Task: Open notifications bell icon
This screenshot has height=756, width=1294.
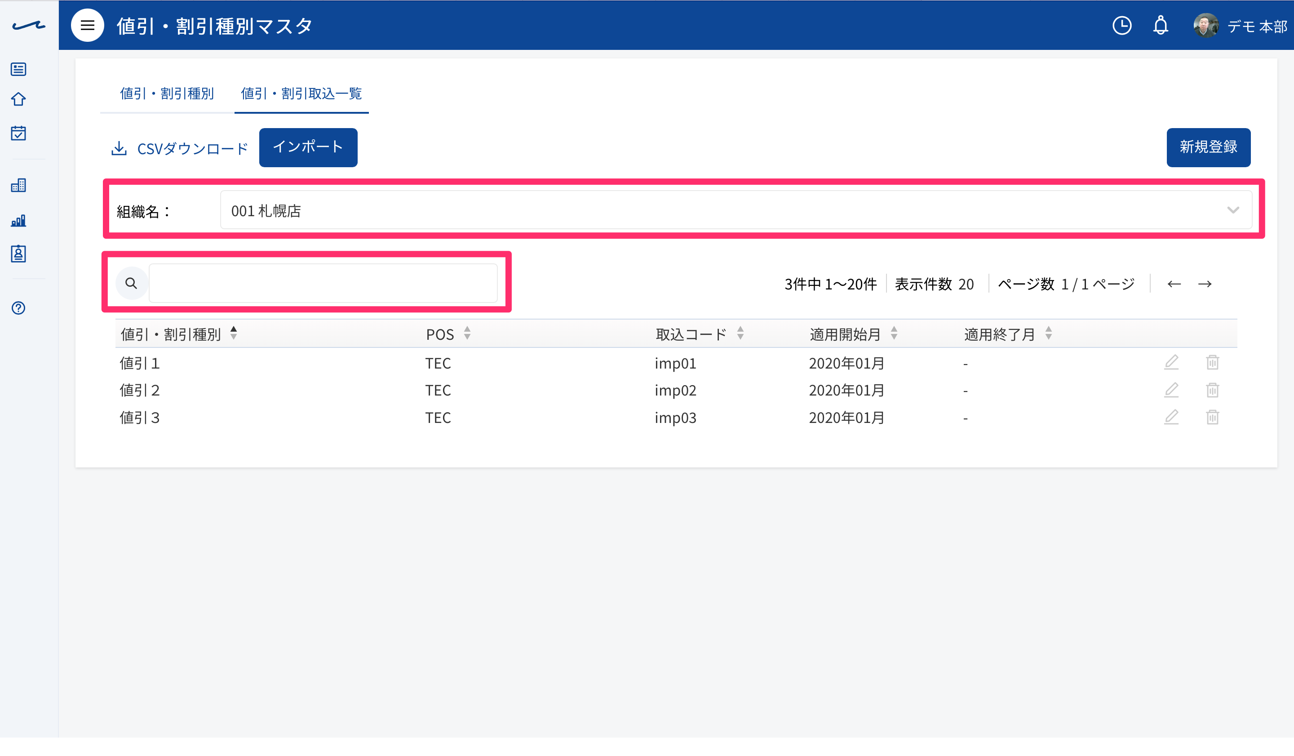Action: tap(1161, 25)
